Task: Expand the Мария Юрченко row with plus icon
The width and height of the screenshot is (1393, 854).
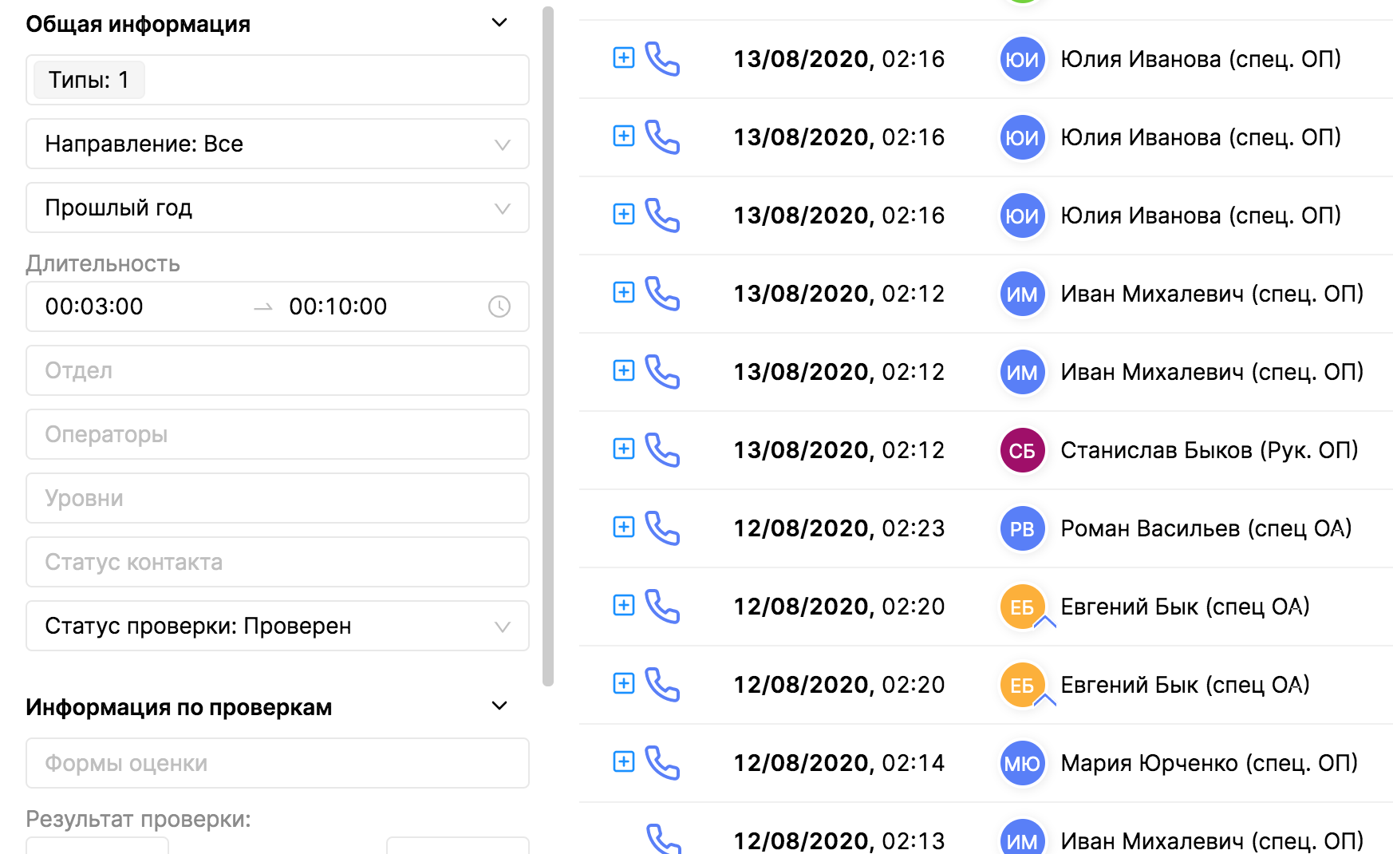Action: coord(624,761)
